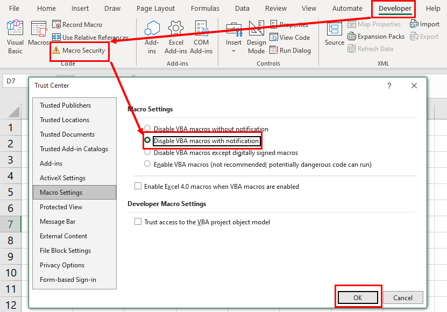Select Disable VBA macros without notification

(207, 129)
